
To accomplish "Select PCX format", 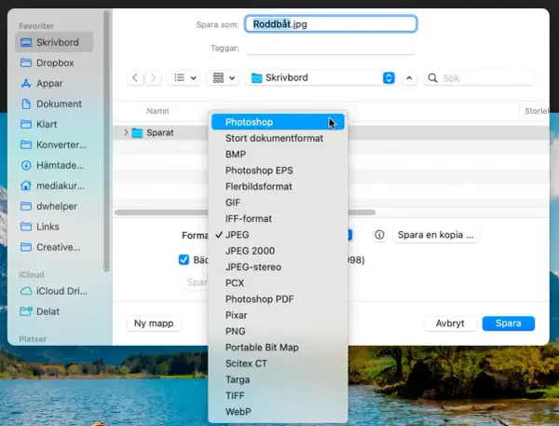I will click(278, 283).
